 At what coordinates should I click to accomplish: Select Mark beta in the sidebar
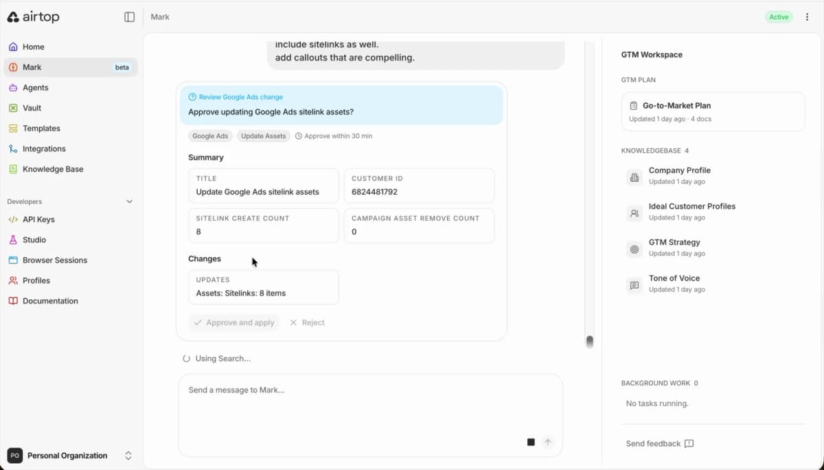(71, 67)
